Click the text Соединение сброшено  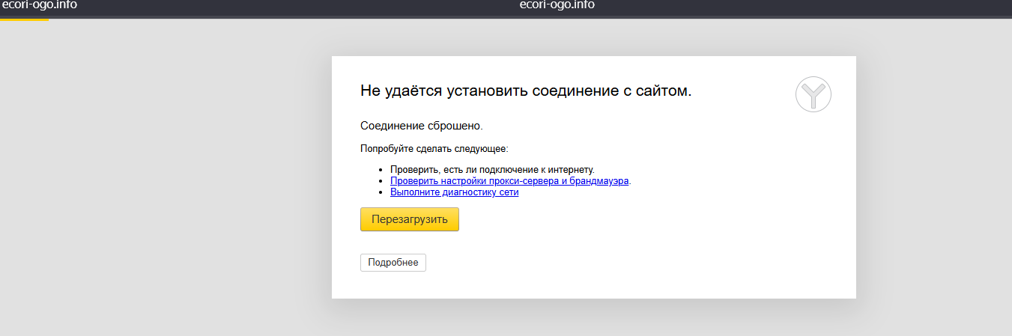coord(422,126)
